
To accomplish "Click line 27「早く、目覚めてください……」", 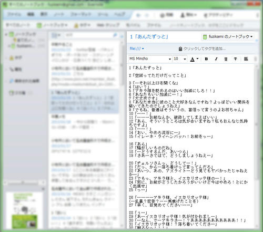I will (160, 205).
